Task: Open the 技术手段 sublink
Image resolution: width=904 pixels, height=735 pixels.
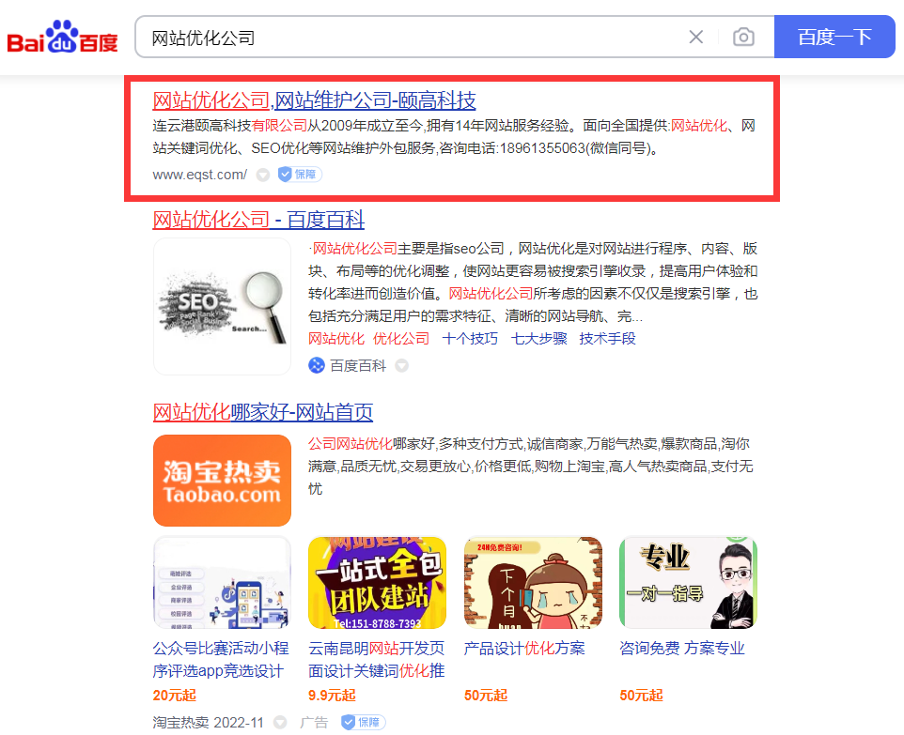Action: pyautogui.click(x=607, y=339)
